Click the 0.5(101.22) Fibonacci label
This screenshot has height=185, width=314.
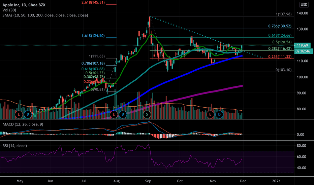[x=95, y=73]
